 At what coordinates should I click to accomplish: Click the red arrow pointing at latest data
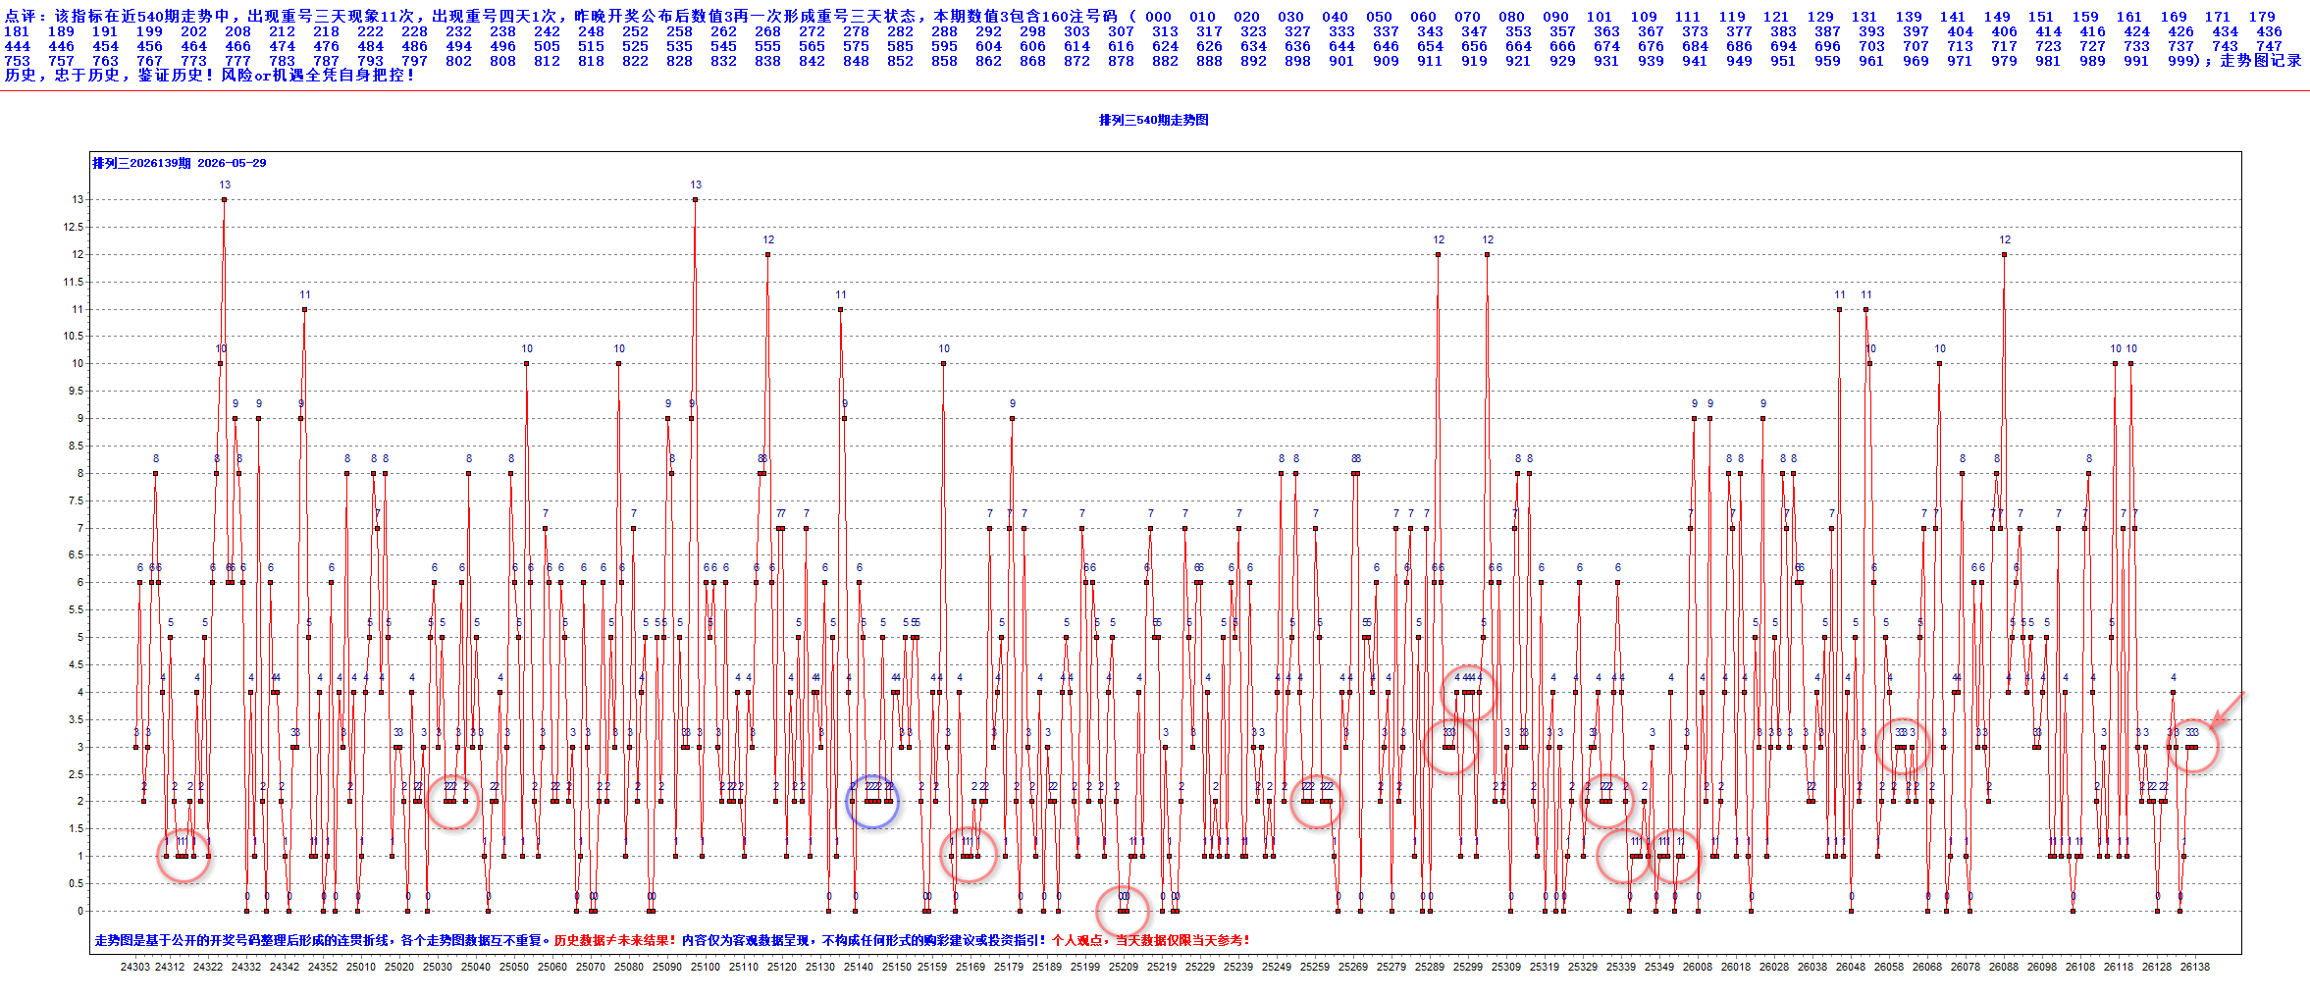(2229, 709)
